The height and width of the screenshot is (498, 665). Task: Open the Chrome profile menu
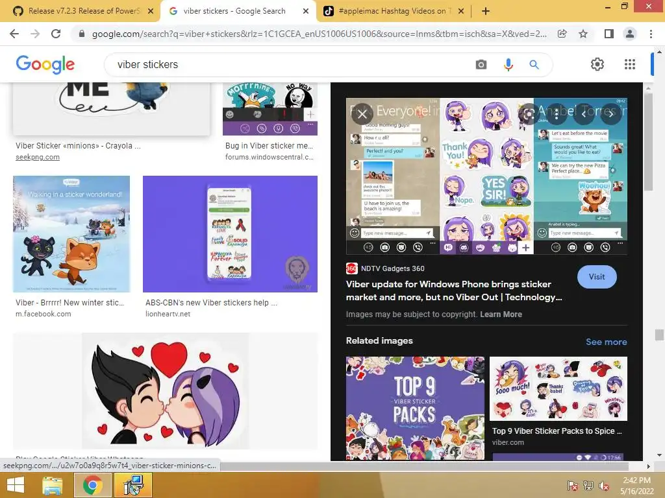(630, 34)
